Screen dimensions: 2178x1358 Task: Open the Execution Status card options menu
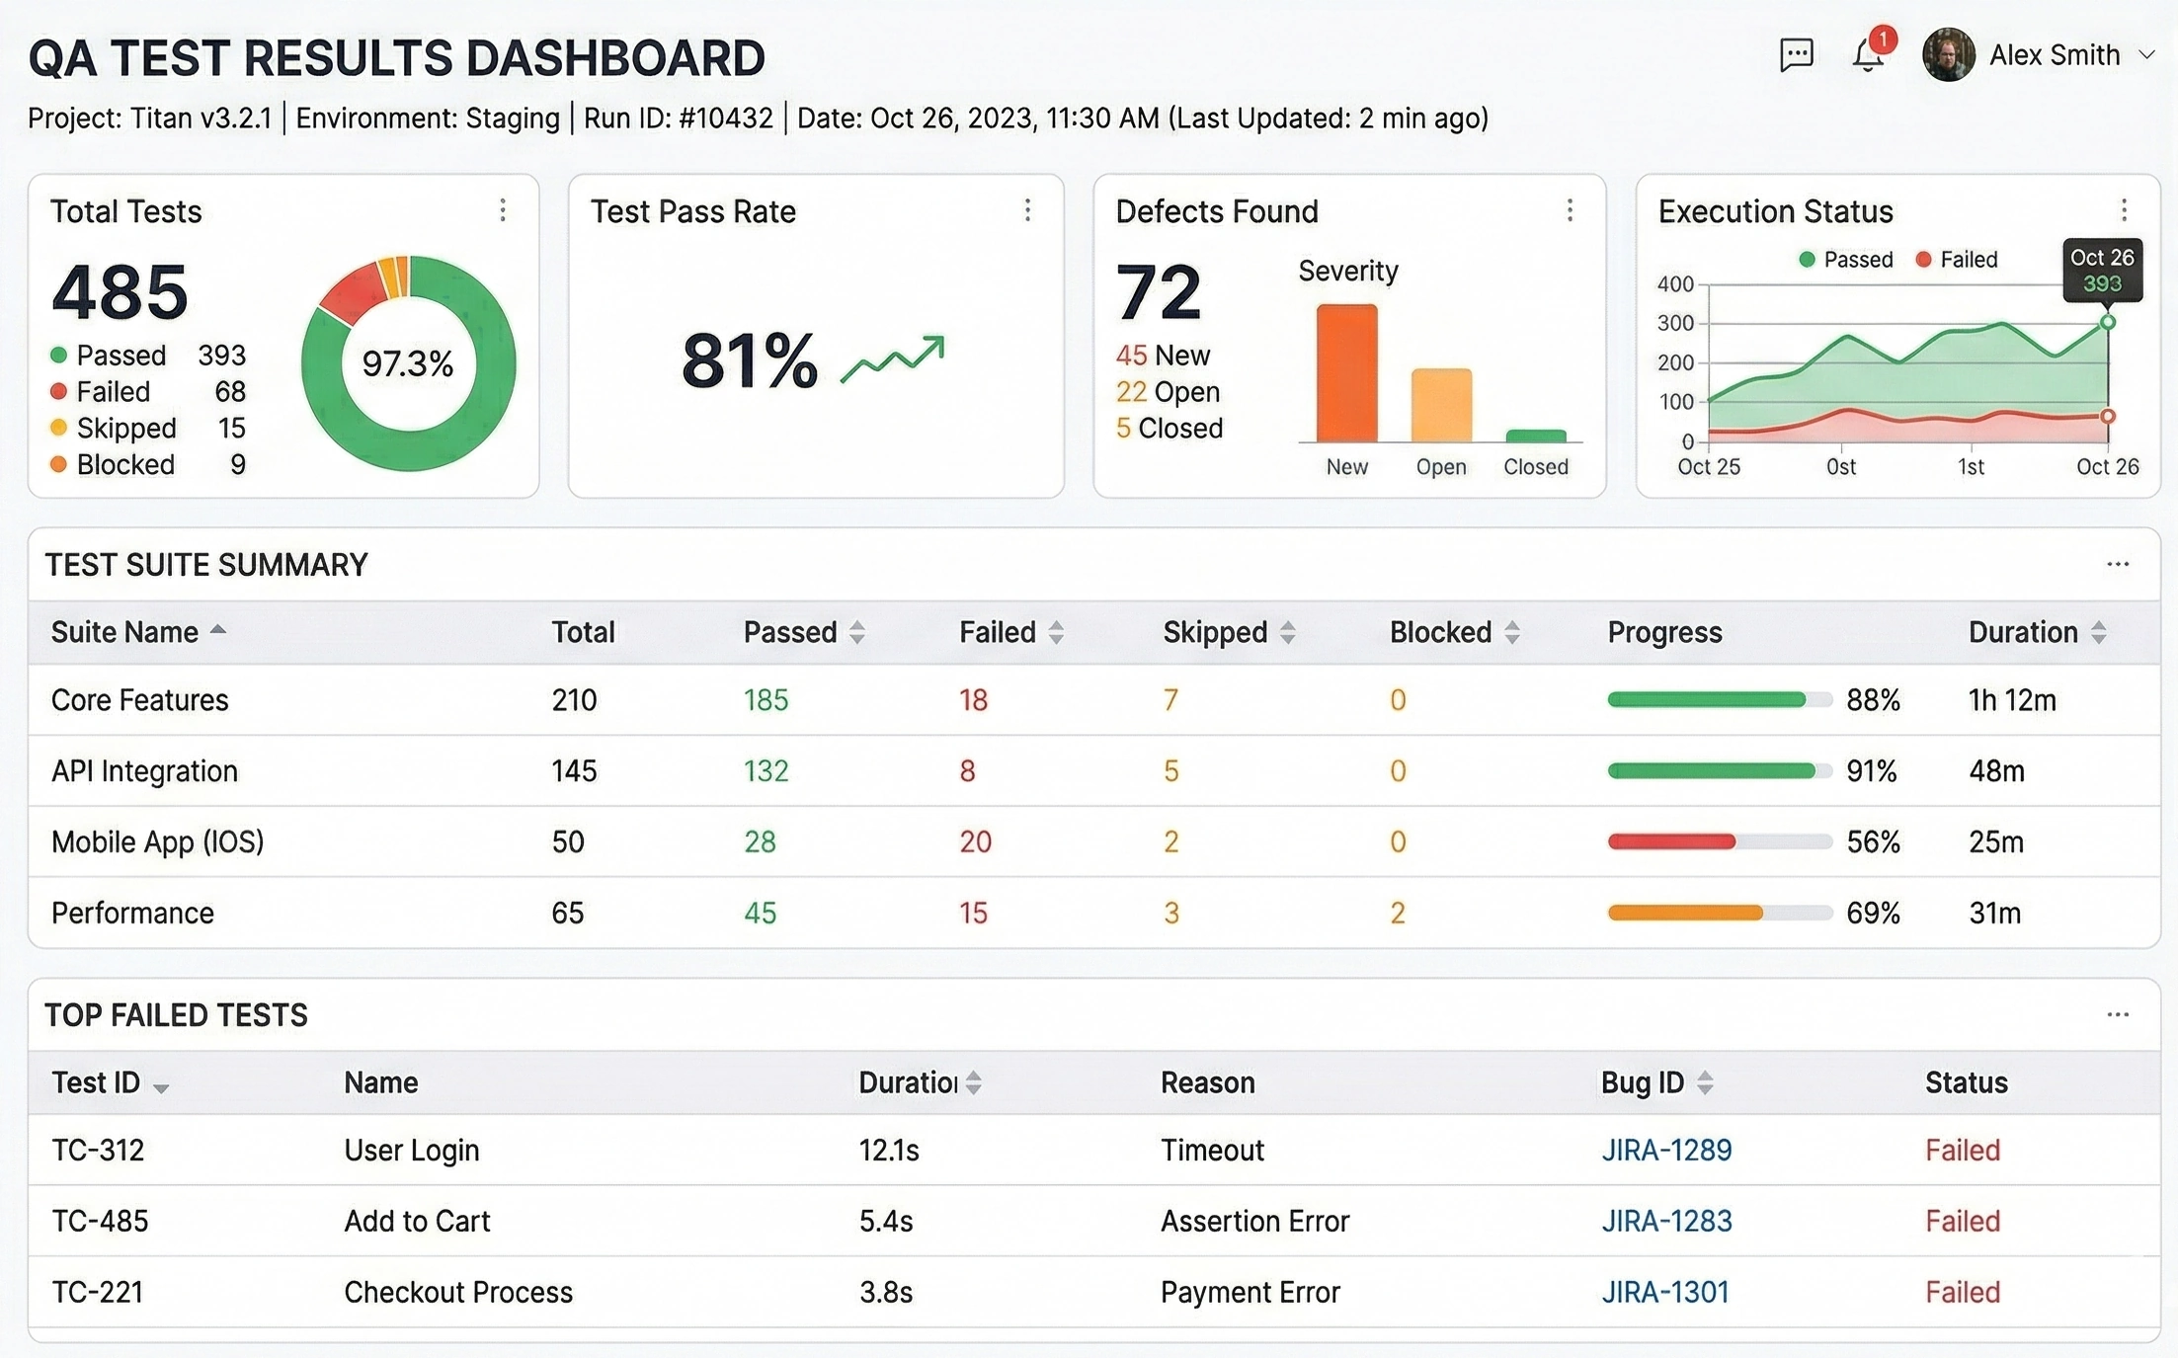[x=2126, y=210]
